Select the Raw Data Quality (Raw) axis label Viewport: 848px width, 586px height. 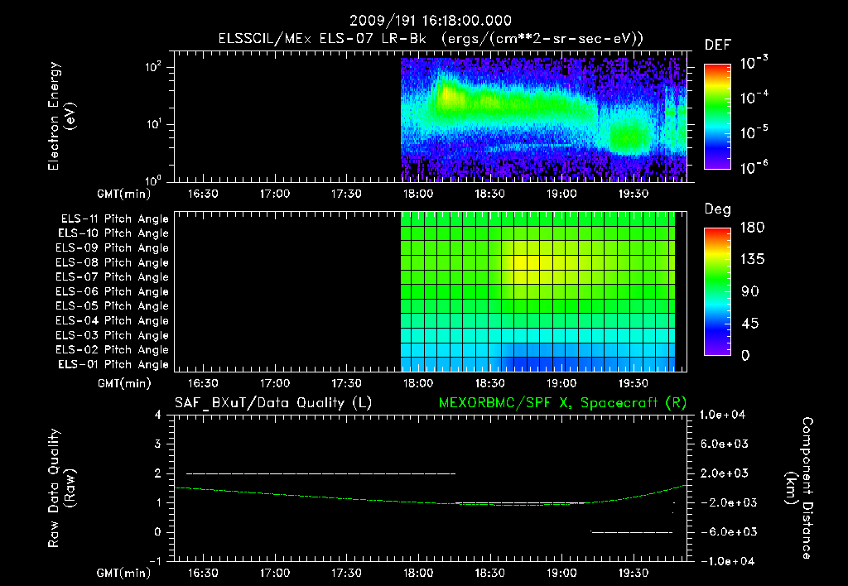pos(61,488)
